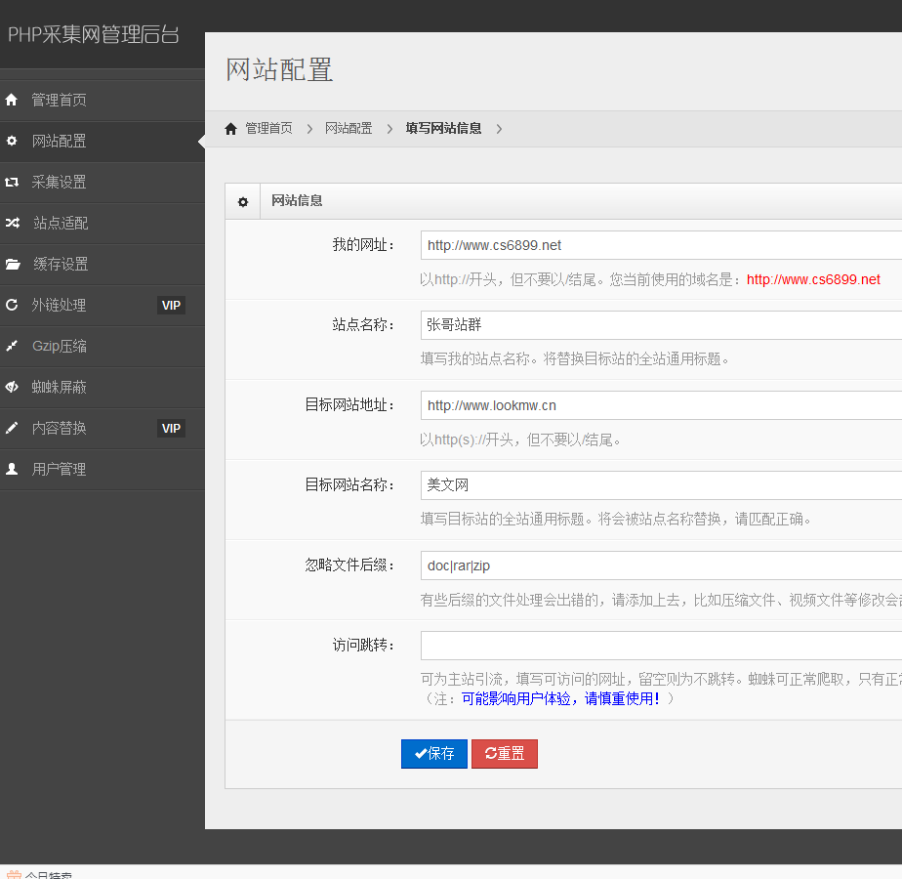
Task: Click the shuffle icon for 站点适配
Action: pyautogui.click(x=11, y=223)
